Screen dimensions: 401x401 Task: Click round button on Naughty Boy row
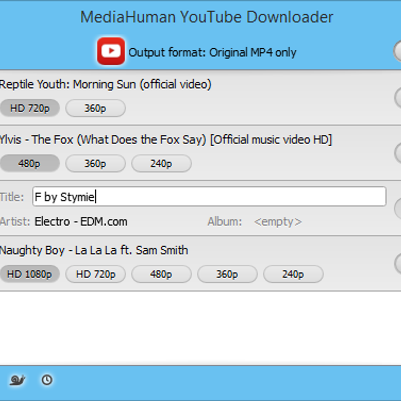pos(398,264)
